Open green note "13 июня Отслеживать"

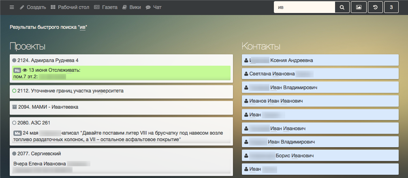(x=121, y=73)
